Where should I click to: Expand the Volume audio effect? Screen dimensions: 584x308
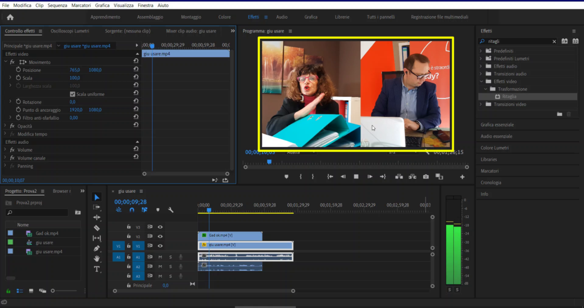5,149
